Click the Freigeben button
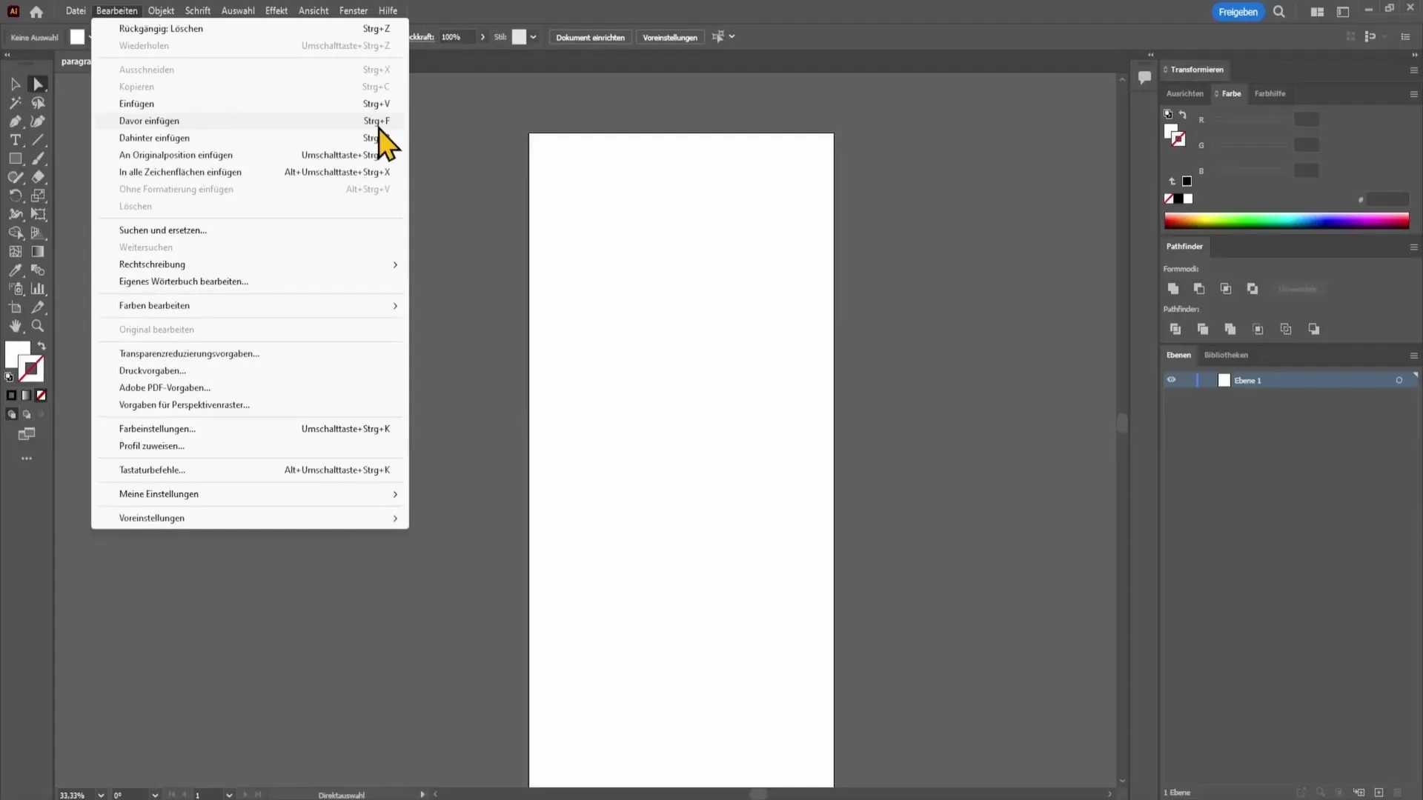 1238,12
